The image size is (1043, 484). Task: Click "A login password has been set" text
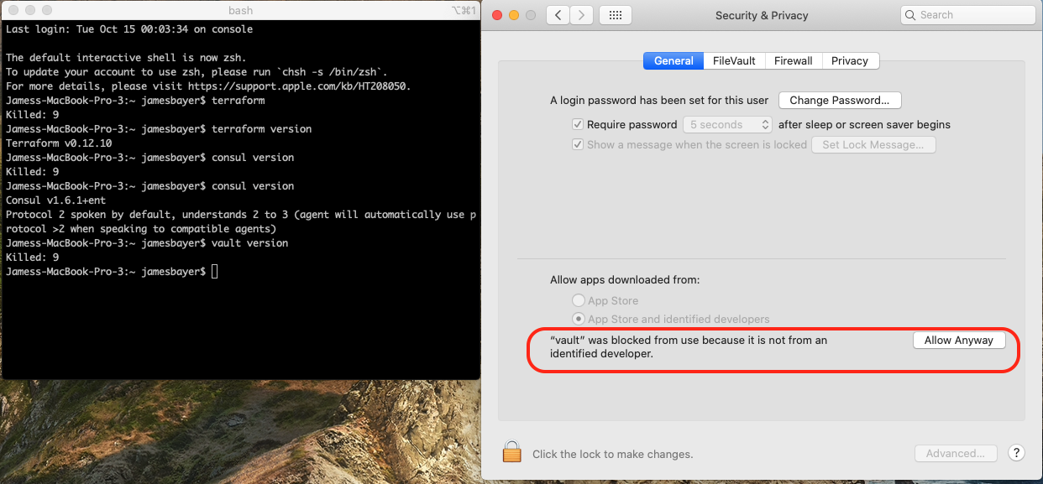pos(659,101)
